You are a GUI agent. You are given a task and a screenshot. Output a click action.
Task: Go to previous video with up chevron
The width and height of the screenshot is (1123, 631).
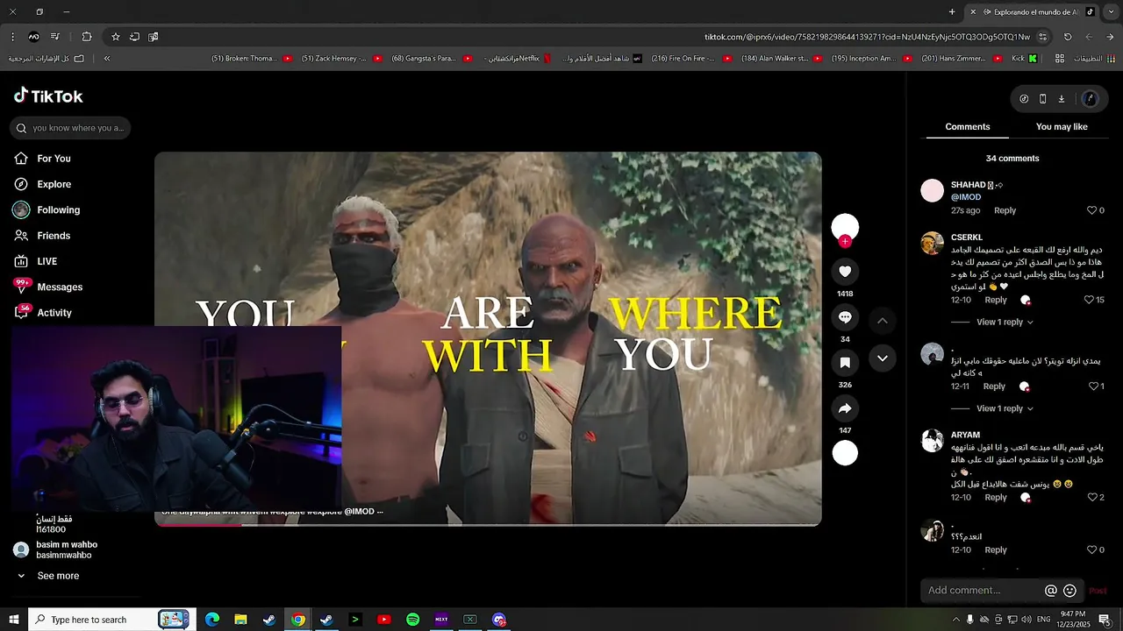click(x=883, y=321)
